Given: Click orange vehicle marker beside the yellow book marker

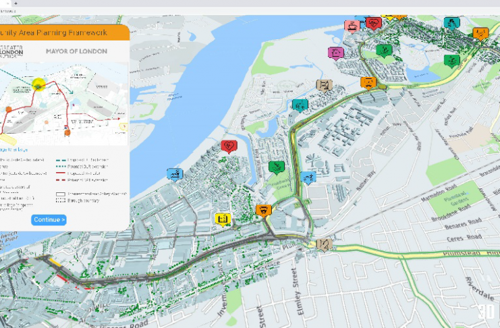Looking at the screenshot, I should pyautogui.click(x=264, y=210).
